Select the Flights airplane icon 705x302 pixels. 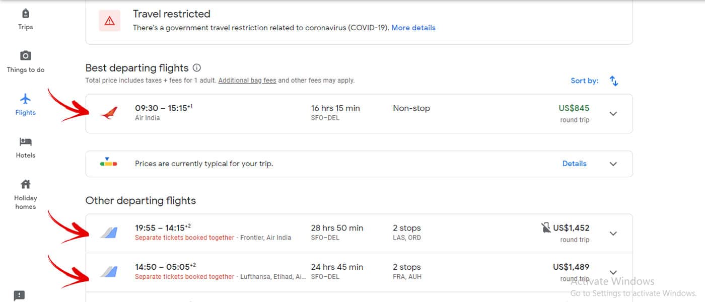[x=26, y=98]
